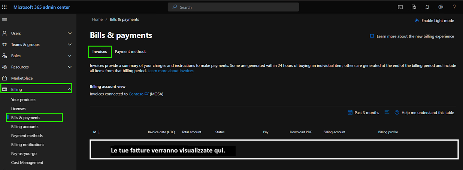Open settings gear icon
Screen dimensions: 463x170
pyautogui.click(x=441, y=7)
